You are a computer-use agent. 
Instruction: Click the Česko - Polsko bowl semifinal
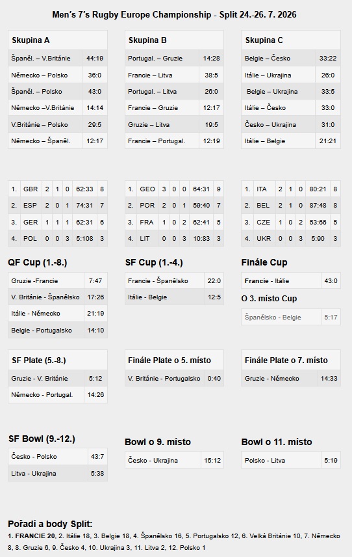(58, 457)
